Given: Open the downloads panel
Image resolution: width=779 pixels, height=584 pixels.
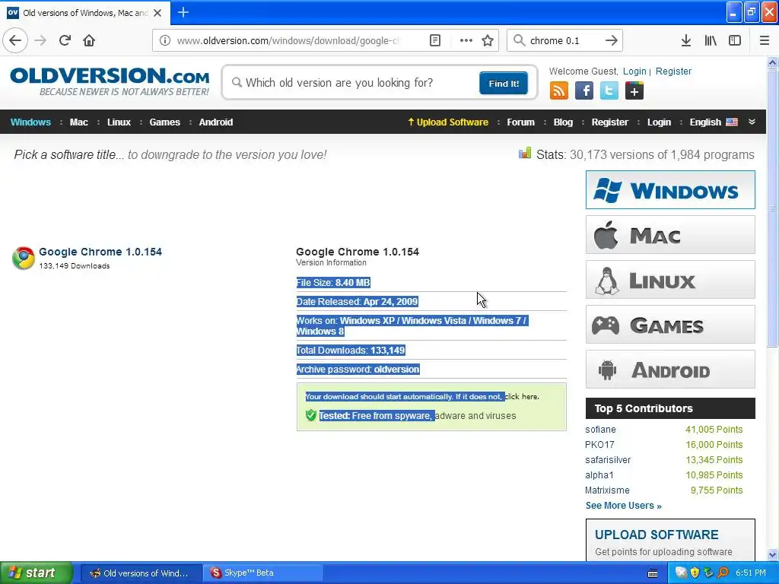Looking at the screenshot, I should coord(686,41).
